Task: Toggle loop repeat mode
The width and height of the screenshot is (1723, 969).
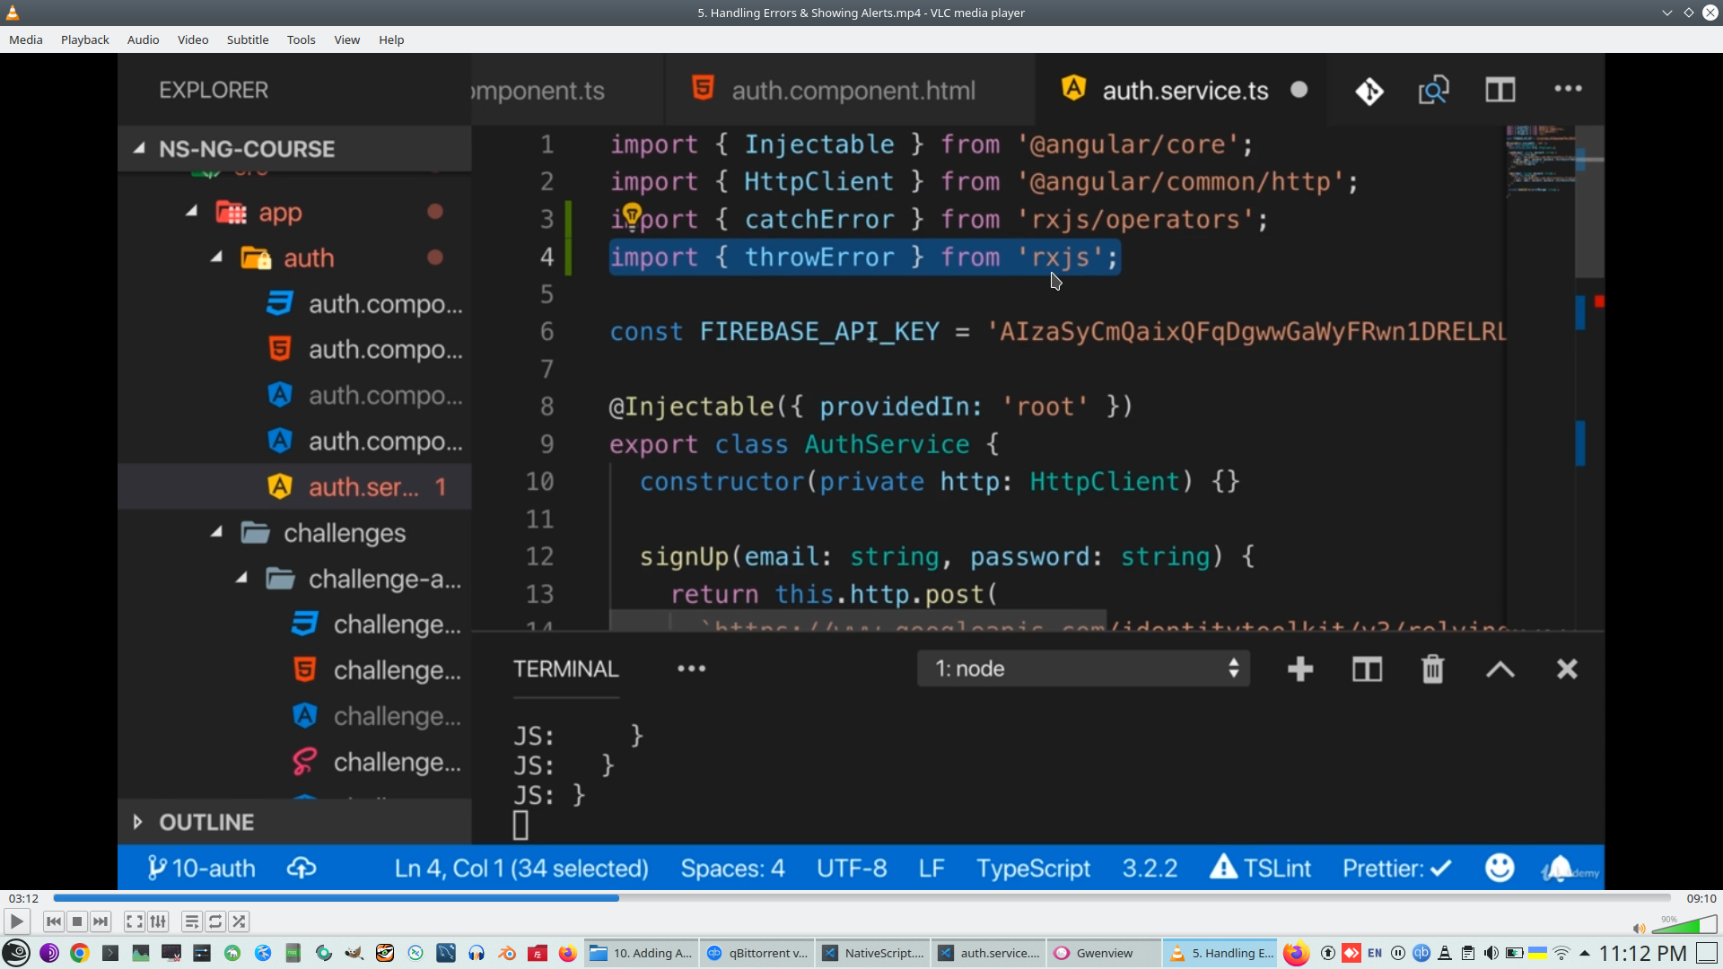Action: 215,921
